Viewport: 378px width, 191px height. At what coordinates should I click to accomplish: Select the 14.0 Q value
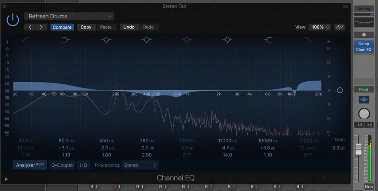click(227, 155)
